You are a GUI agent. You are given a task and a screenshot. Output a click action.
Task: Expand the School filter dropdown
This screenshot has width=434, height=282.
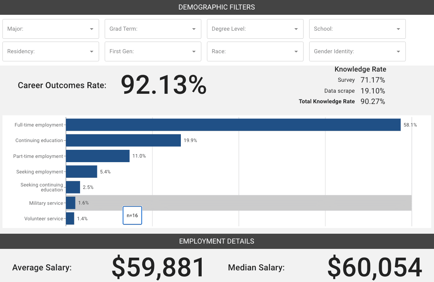click(357, 29)
